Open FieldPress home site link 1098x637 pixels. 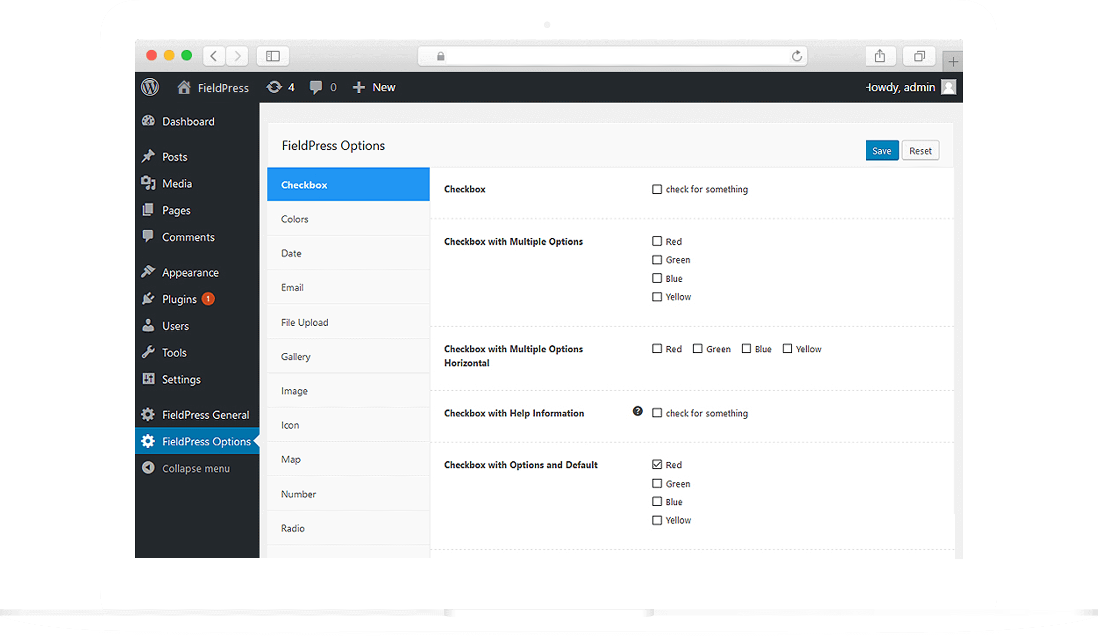click(x=213, y=87)
